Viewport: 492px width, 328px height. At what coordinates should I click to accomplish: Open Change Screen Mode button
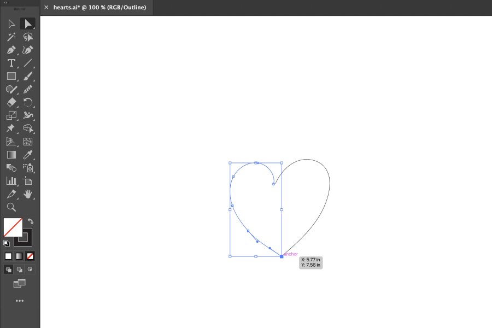(x=20, y=283)
